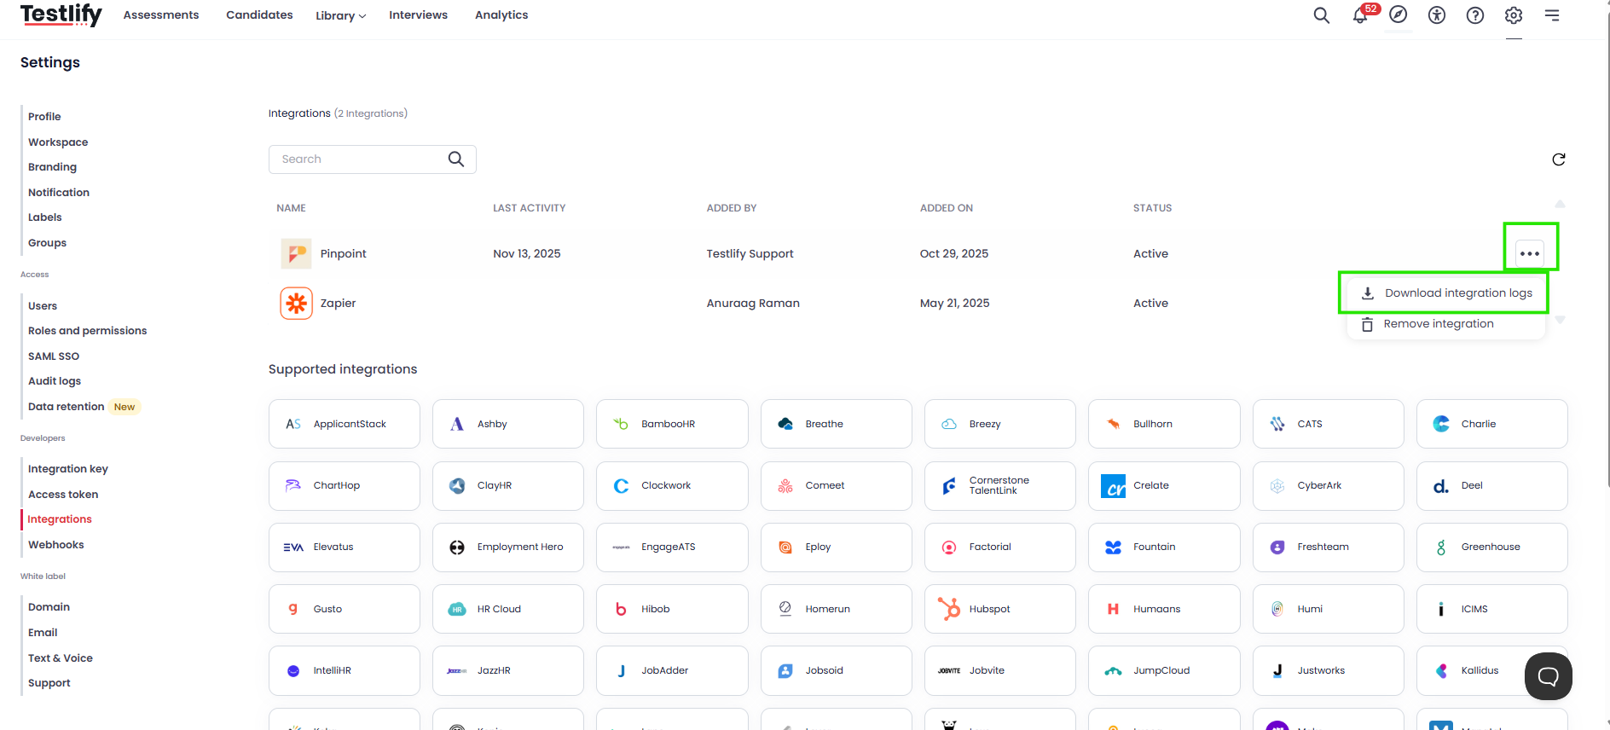Click the Cornerstone TalentLink card
Image resolution: width=1610 pixels, height=730 pixels.
pos(1000,486)
